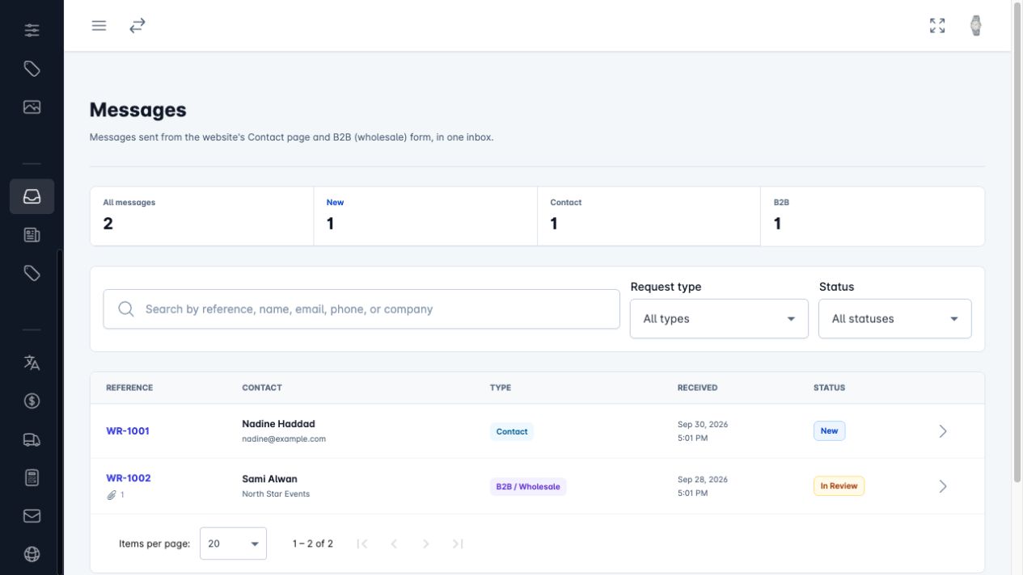Click the Status column header

829,388
